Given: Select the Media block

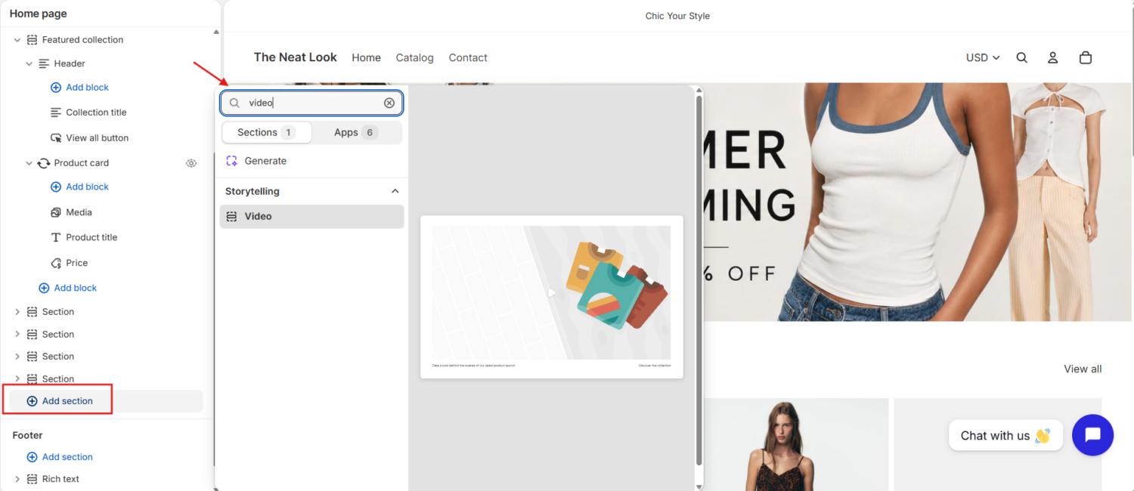Looking at the screenshot, I should 79,212.
